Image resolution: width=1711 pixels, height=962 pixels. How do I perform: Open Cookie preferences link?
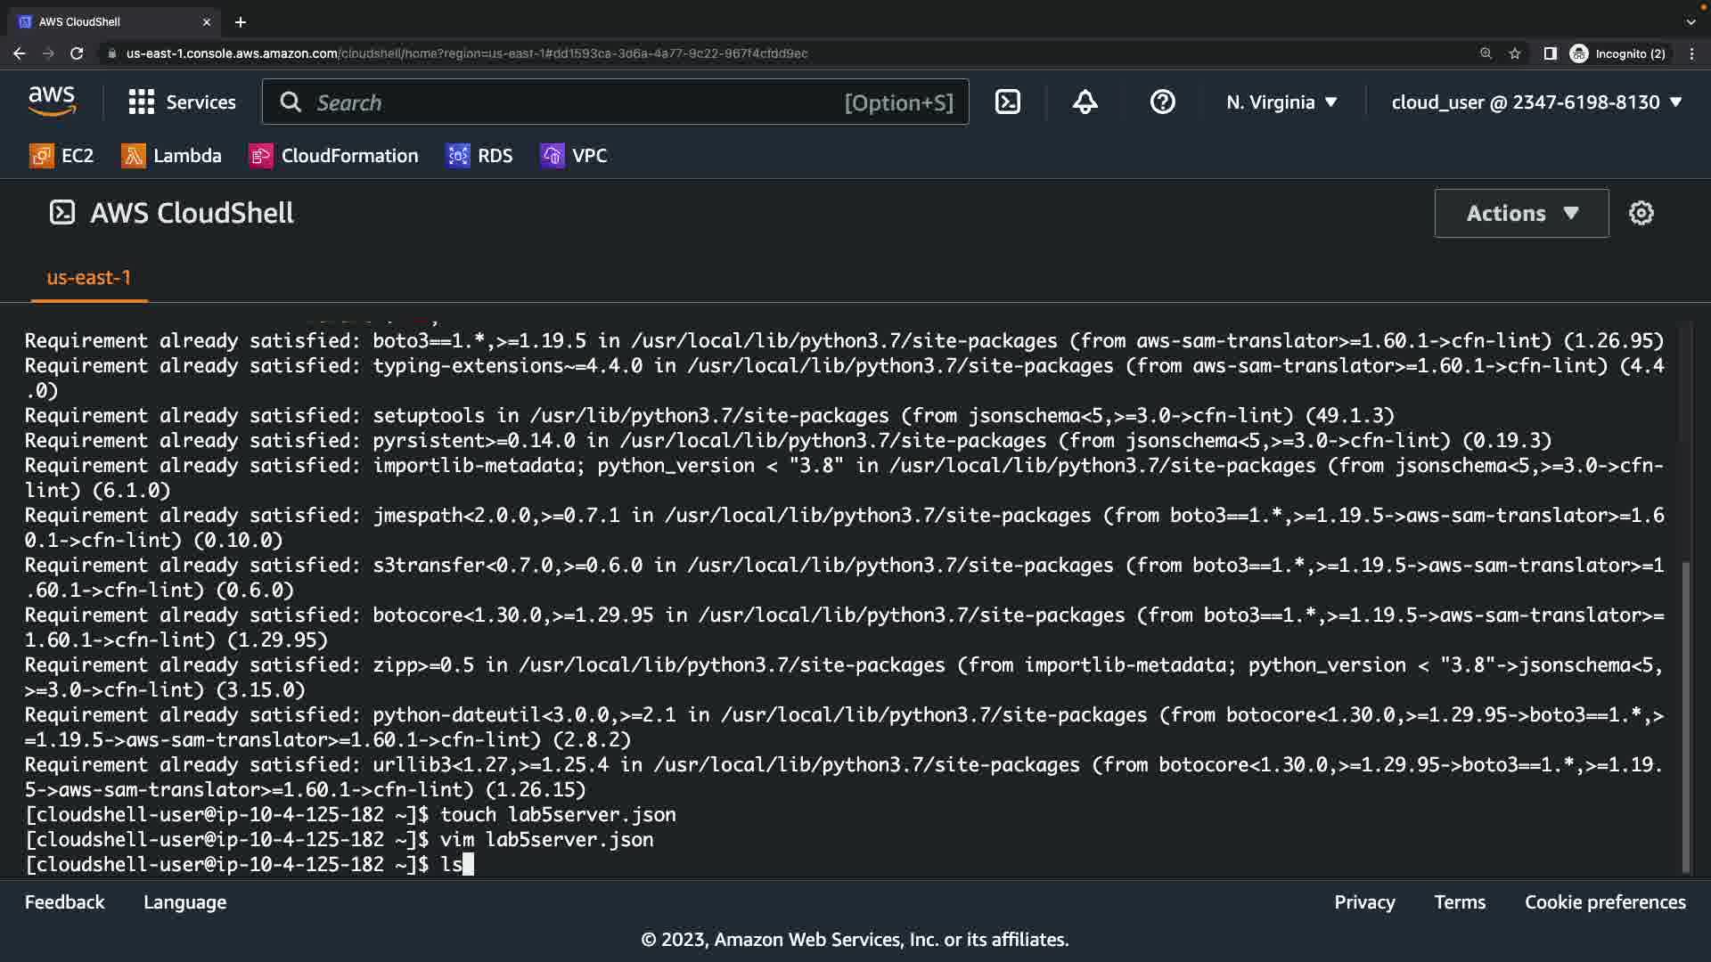coord(1604,902)
